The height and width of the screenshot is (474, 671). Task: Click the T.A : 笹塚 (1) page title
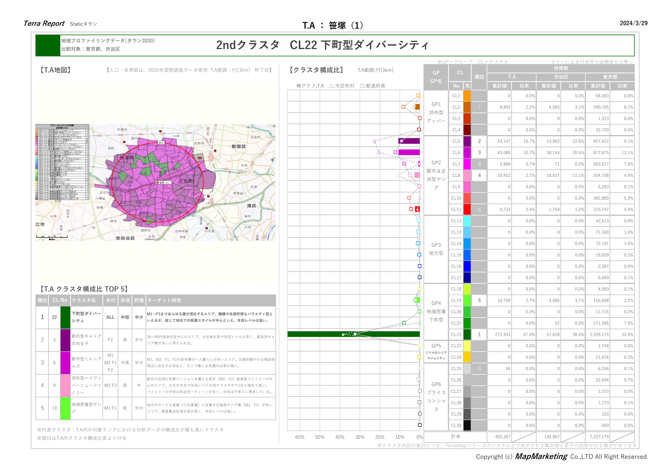tap(333, 26)
